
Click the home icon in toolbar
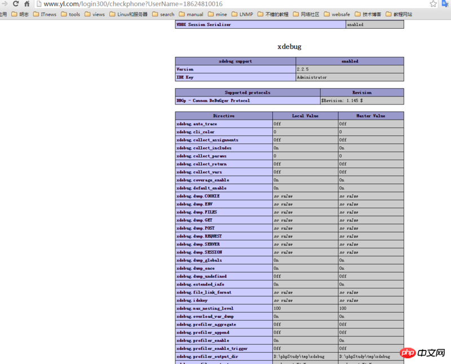point(27,4)
